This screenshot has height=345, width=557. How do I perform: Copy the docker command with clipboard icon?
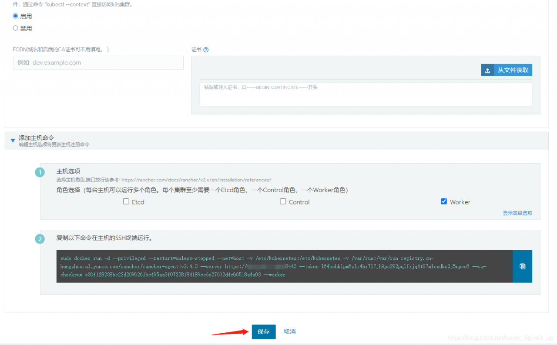coord(522,266)
